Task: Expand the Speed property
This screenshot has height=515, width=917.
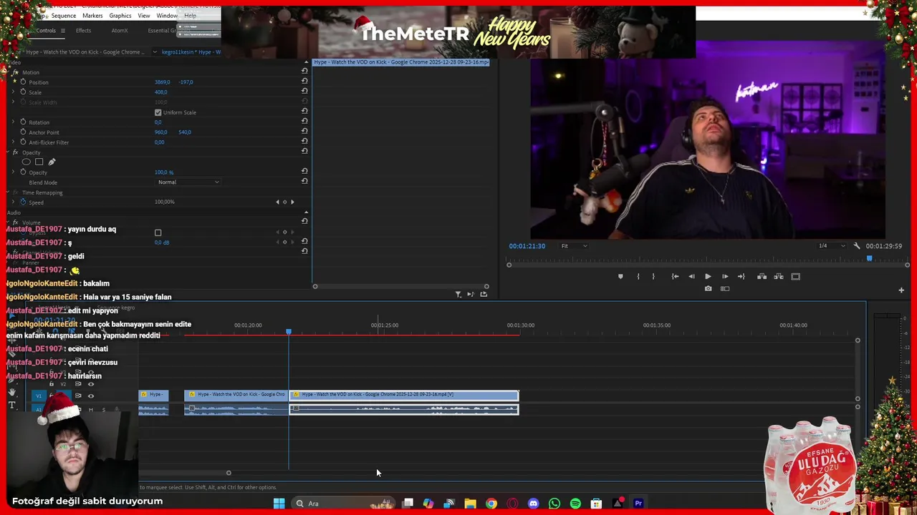Action: pos(14,202)
